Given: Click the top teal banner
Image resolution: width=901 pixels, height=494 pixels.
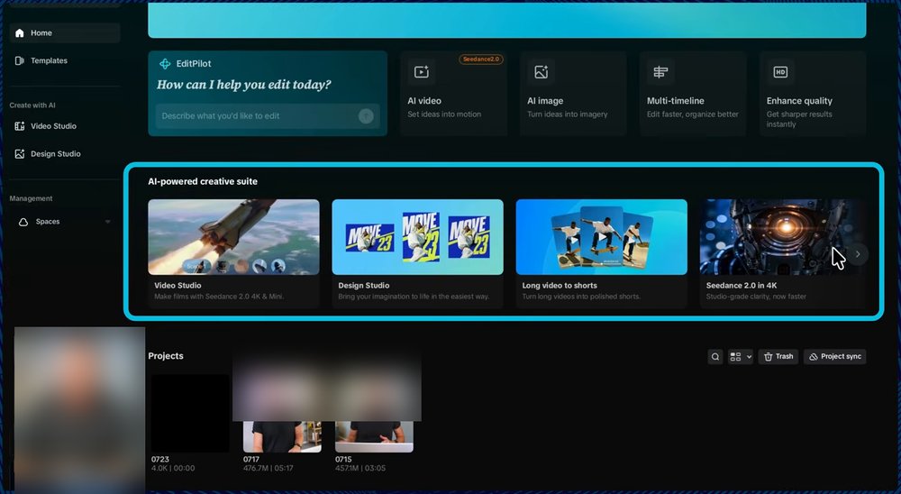Looking at the screenshot, I should 506,20.
